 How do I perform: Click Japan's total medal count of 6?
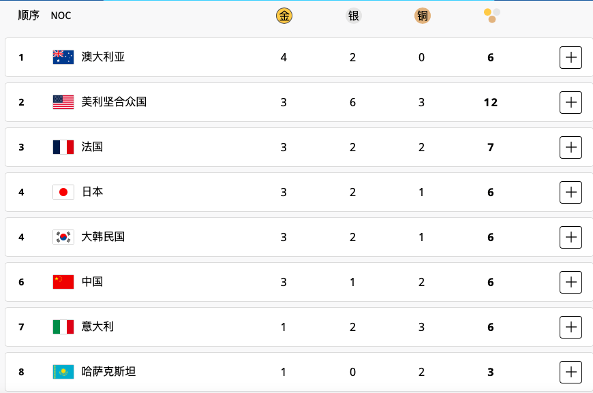490,192
